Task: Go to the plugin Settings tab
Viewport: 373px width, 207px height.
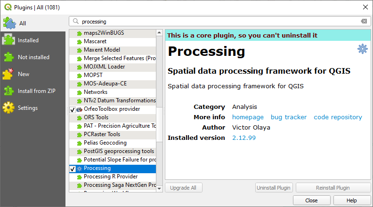Action: (28, 108)
